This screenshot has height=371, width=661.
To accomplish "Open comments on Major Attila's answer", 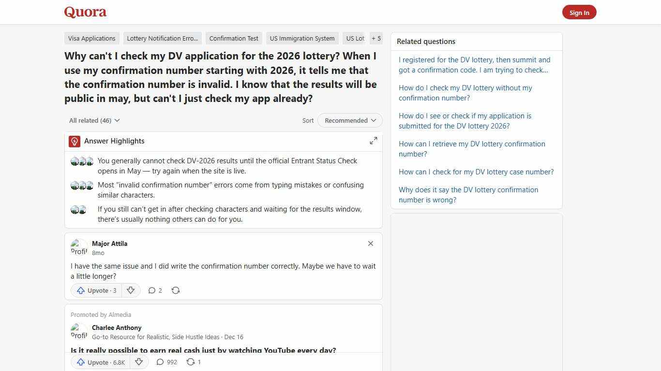I will (155, 290).
